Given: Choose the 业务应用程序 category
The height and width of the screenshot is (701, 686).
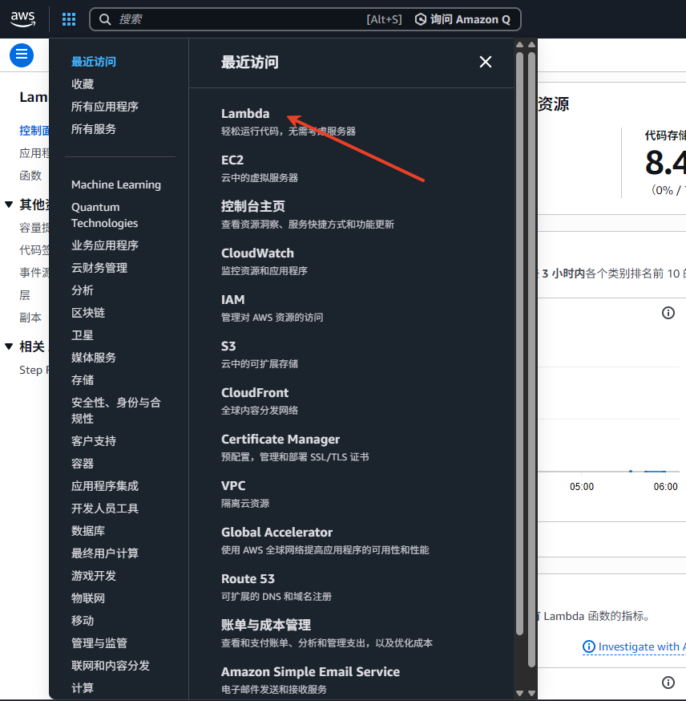Looking at the screenshot, I should [x=104, y=245].
